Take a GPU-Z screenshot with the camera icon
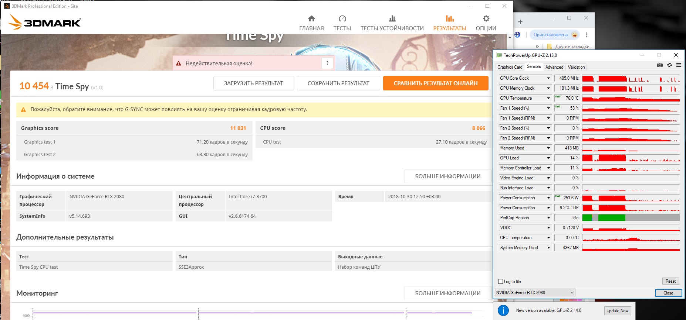 [660, 65]
